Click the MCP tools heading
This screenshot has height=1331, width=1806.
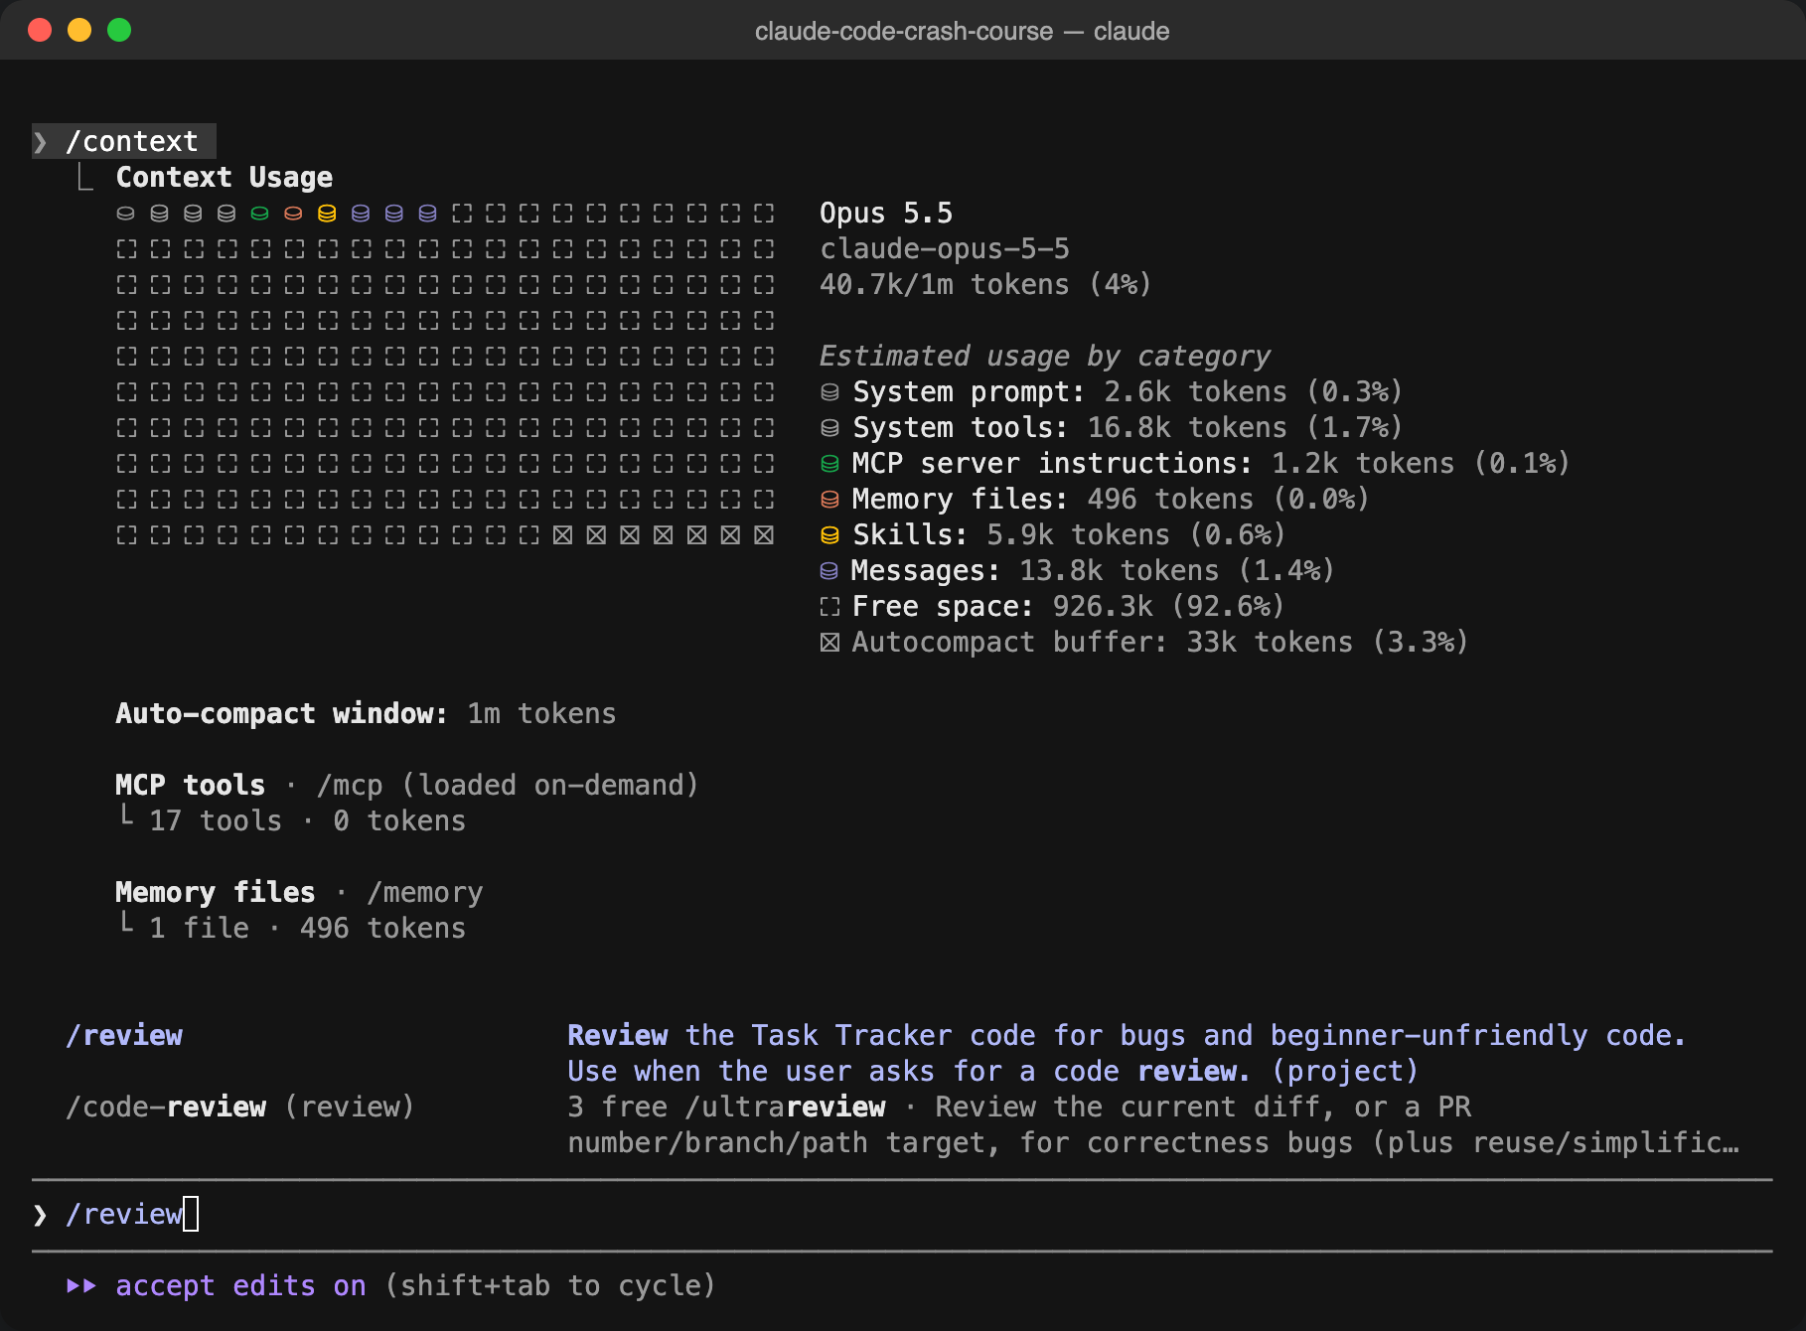(x=191, y=785)
